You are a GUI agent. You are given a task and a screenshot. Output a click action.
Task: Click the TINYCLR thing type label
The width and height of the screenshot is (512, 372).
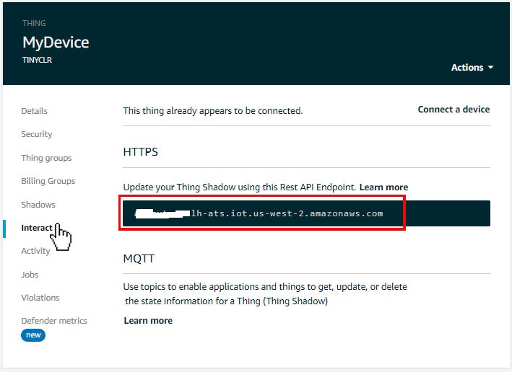(38, 60)
